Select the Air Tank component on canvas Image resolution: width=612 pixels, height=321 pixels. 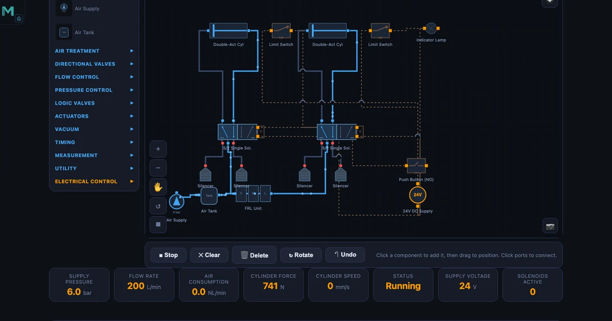click(x=209, y=196)
